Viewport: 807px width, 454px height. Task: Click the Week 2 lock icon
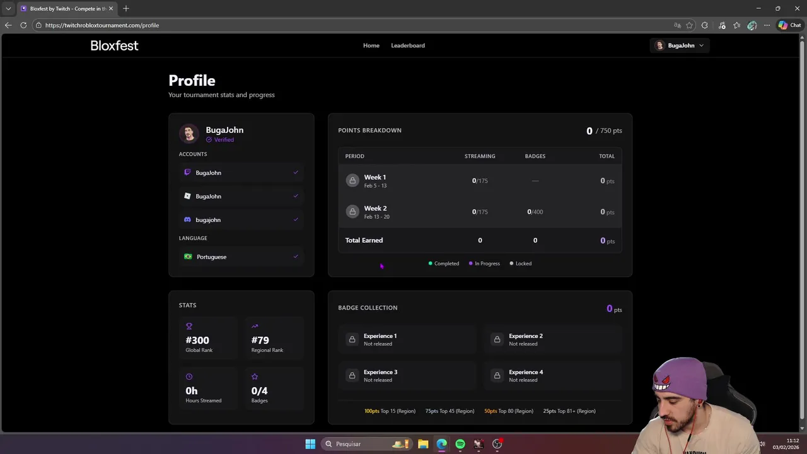[x=352, y=211]
